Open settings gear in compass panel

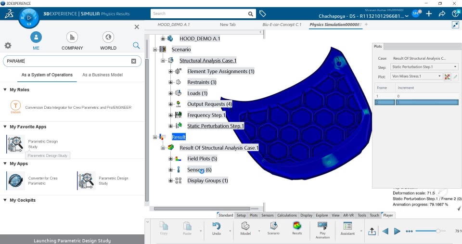8,45
